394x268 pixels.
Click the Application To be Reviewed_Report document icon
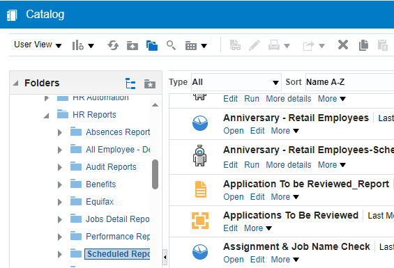(x=201, y=189)
